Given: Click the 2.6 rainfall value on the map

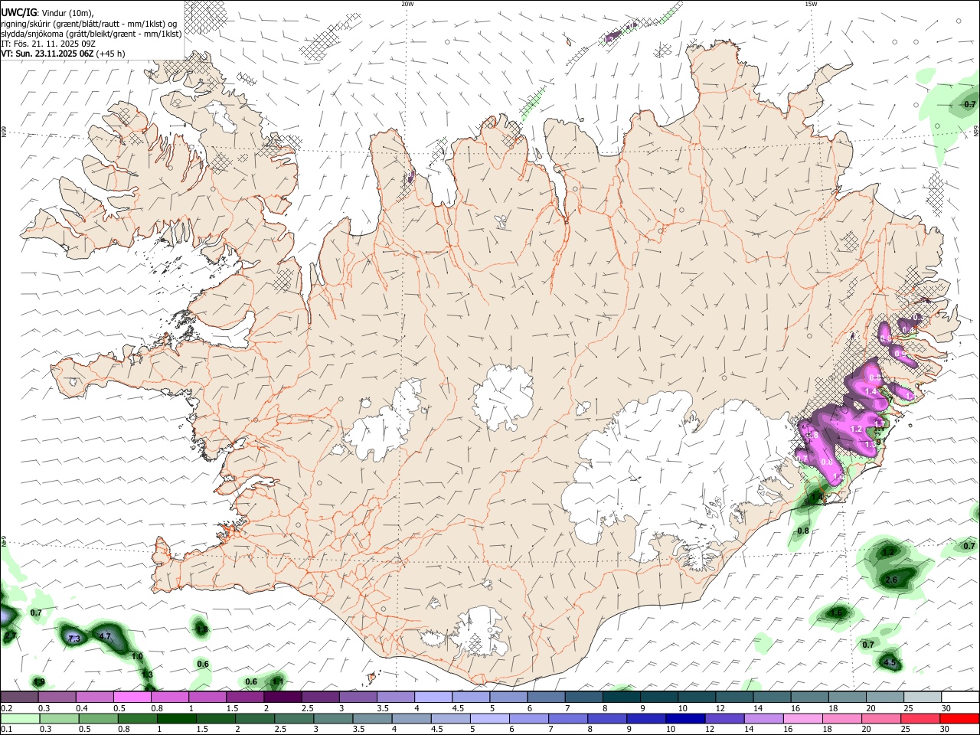Looking at the screenshot, I should (890, 580).
